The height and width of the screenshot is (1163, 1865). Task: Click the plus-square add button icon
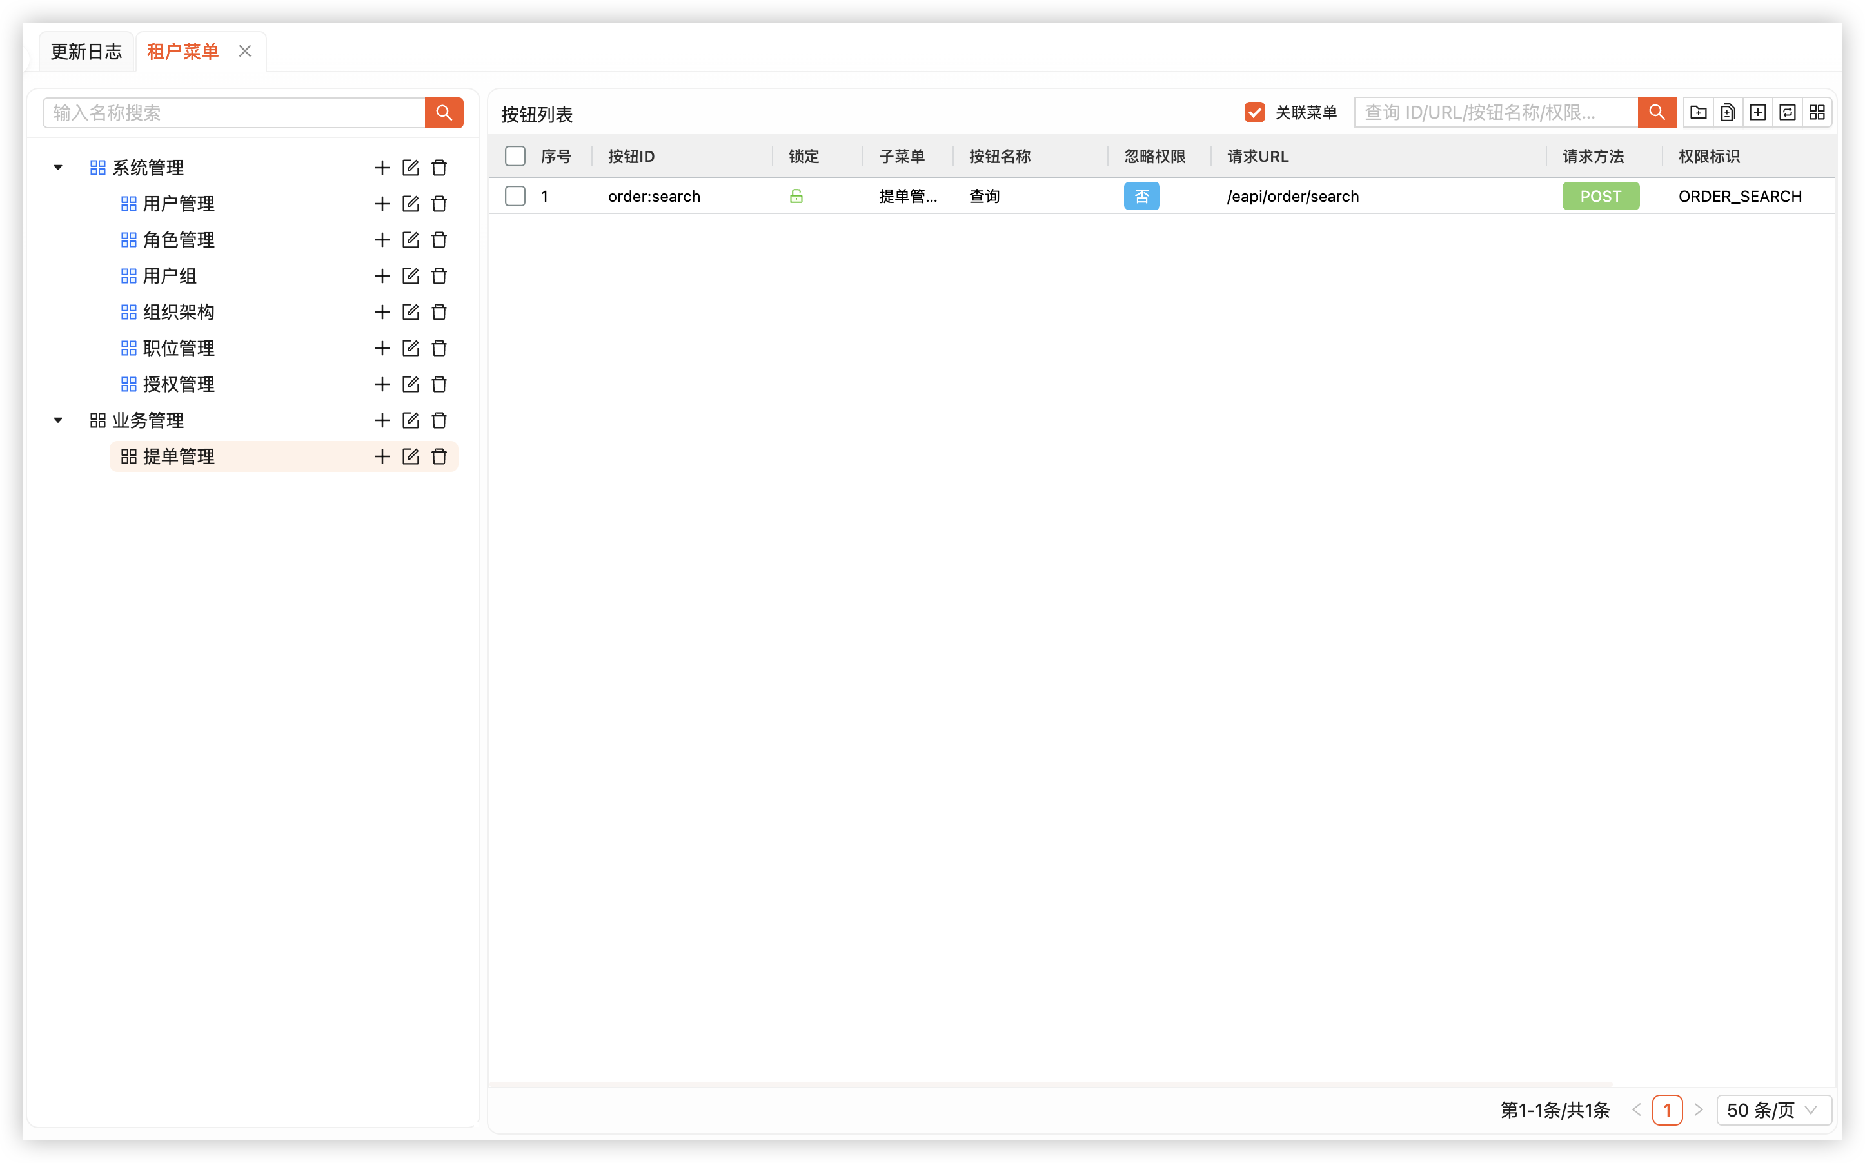point(1757,112)
